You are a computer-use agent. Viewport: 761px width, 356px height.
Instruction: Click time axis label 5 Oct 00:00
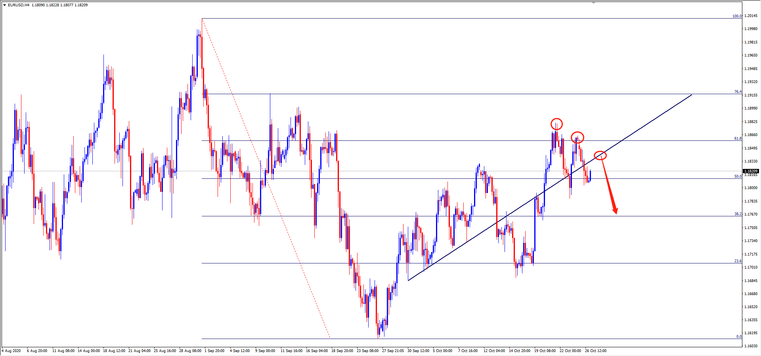(x=443, y=351)
